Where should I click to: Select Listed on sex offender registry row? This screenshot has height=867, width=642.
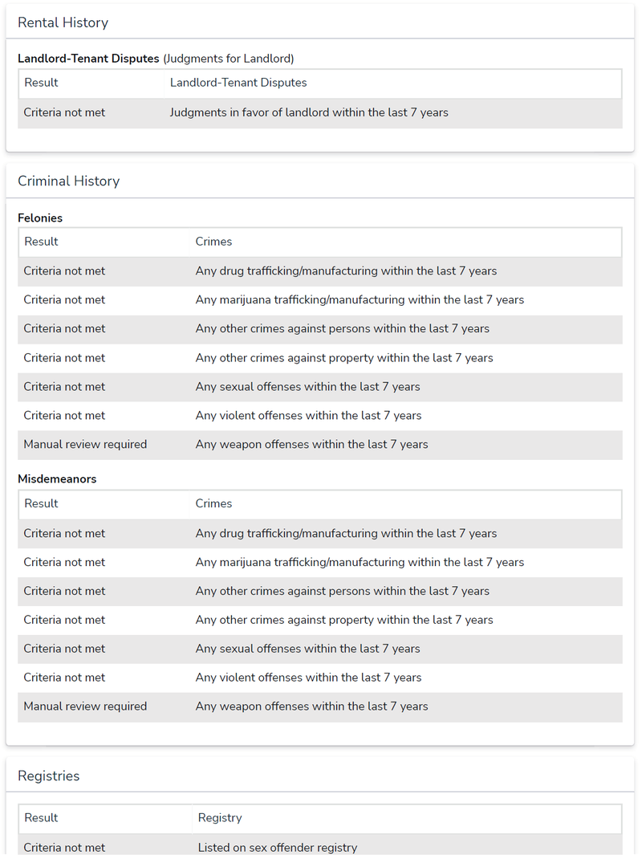point(320,846)
